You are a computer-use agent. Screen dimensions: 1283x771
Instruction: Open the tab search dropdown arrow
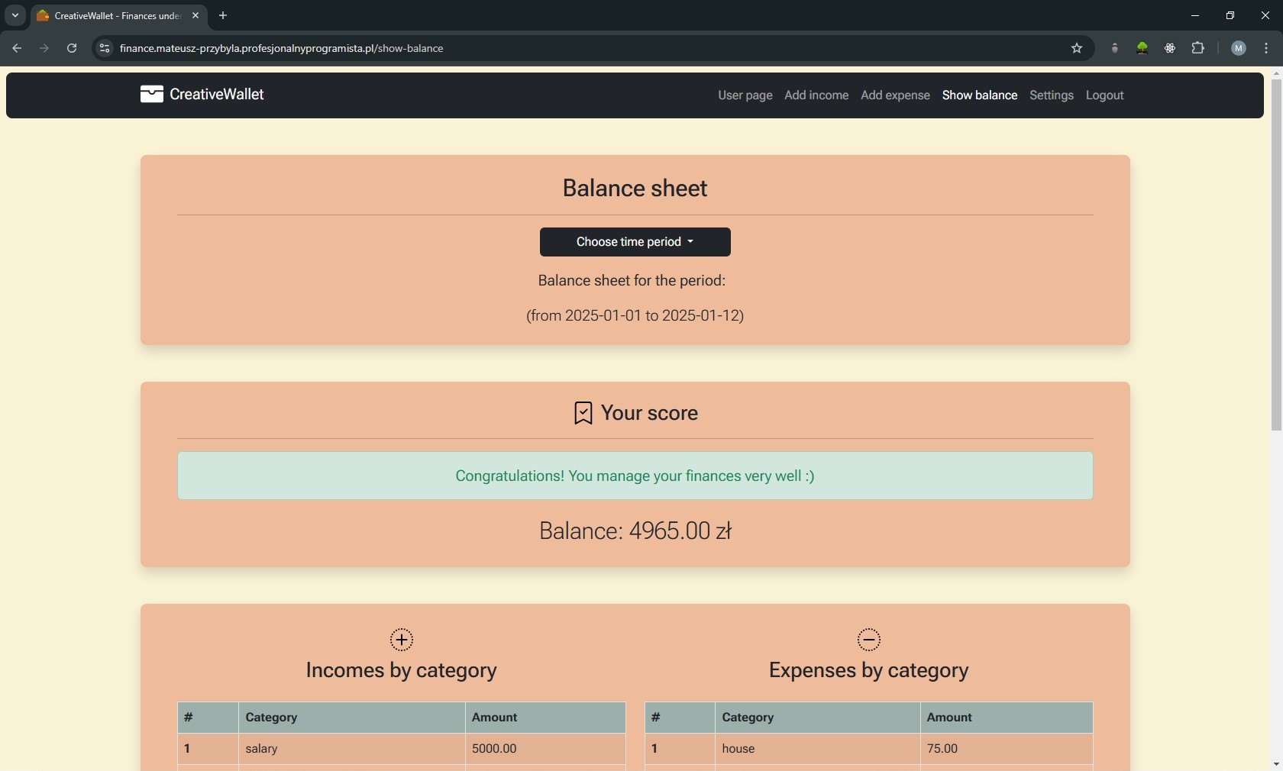(15, 15)
